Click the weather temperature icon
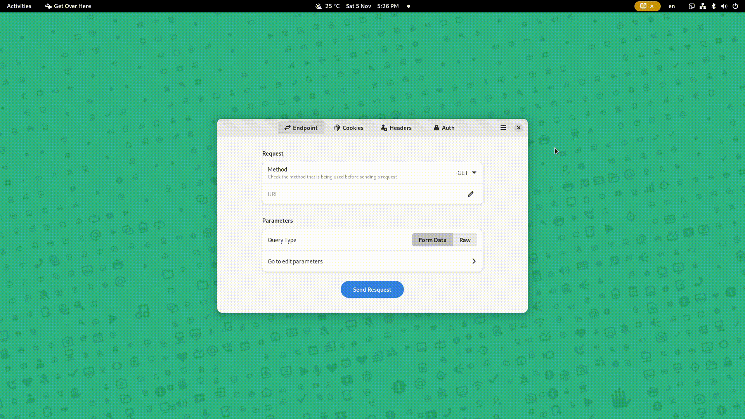Image resolution: width=745 pixels, height=419 pixels. 318,6
